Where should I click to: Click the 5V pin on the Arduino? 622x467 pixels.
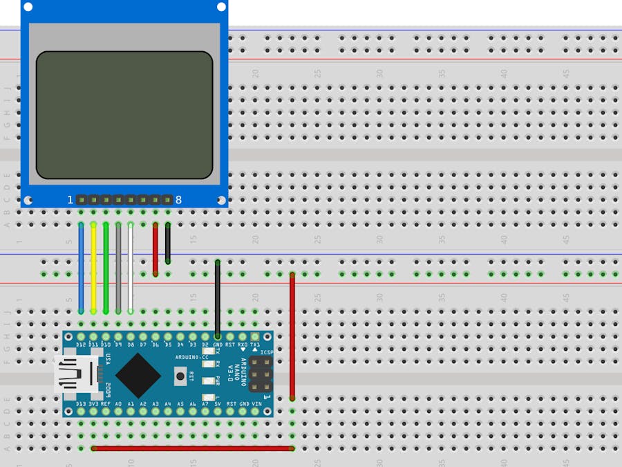coord(218,412)
